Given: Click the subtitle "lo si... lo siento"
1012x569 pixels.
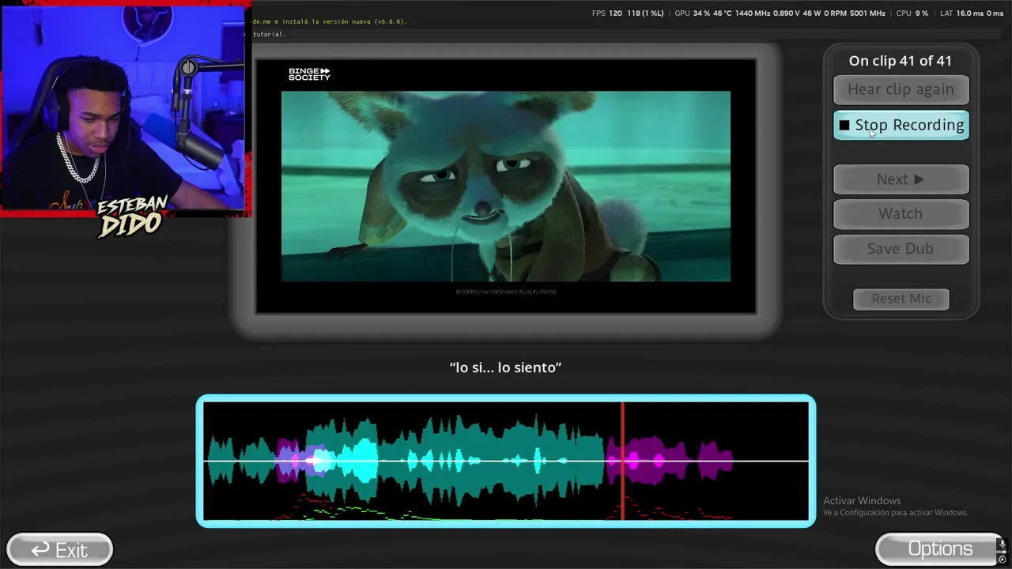Looking at the screenshot, I should (x=506, y=367).
